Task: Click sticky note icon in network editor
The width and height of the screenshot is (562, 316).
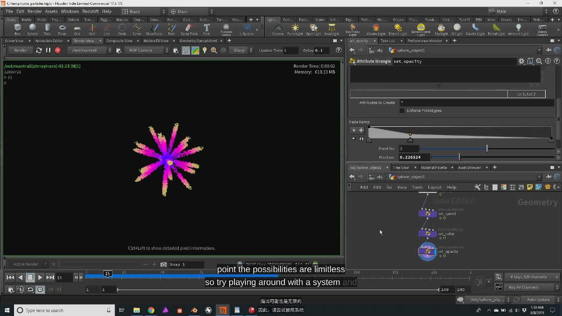Action: tap(530, 187)
